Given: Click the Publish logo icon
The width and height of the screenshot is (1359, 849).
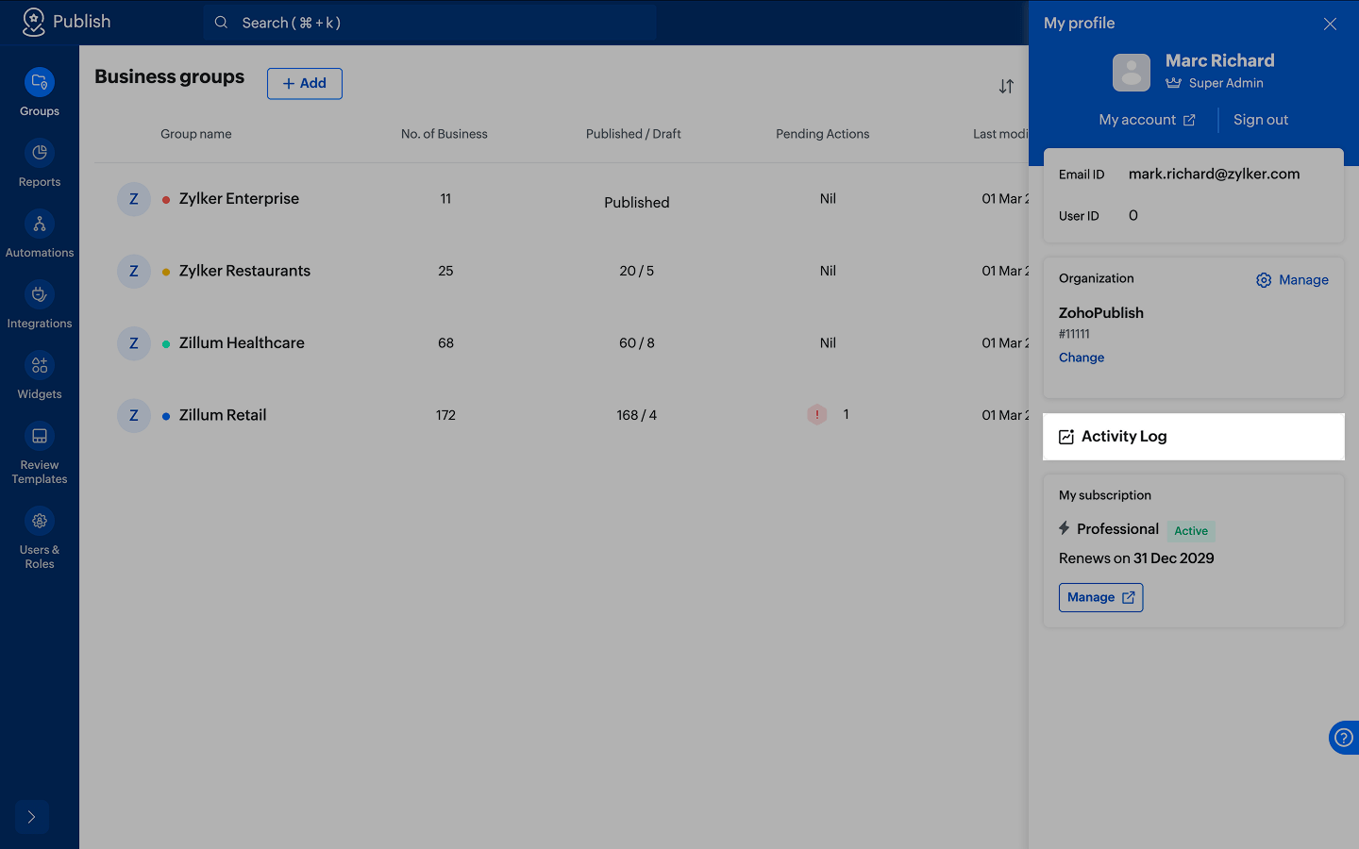Looking at the screenshot, I should pyautogui.click(x=34, y=23).
